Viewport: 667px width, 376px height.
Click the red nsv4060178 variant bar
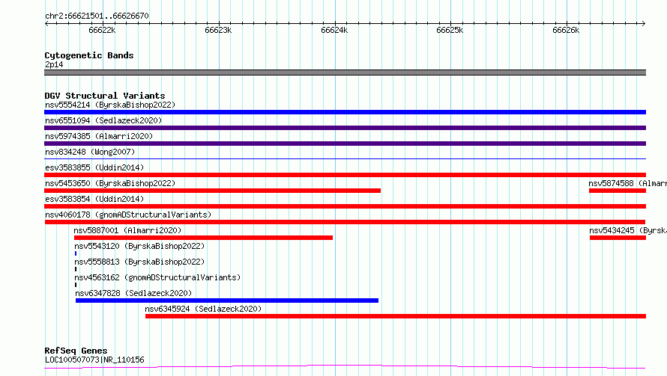pos(345,222)
